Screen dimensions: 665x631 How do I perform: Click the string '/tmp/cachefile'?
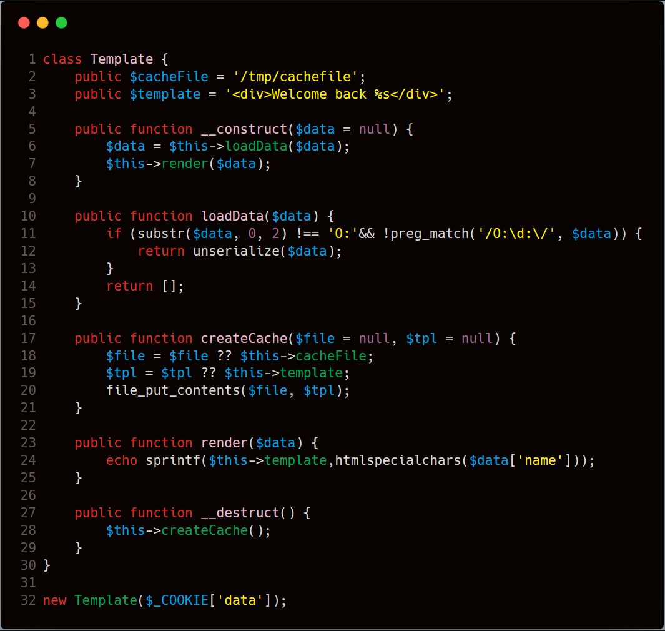point(295,77)
